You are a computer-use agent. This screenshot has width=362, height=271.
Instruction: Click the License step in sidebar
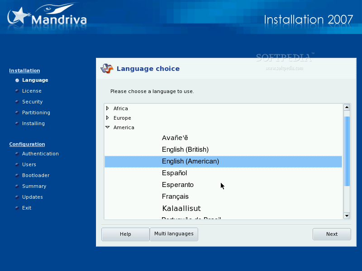(x=32, y=91)
